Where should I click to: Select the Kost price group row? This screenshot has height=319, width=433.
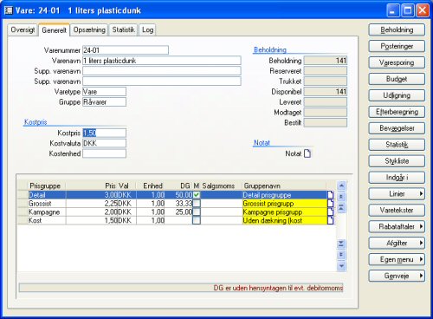click(176, 220)
